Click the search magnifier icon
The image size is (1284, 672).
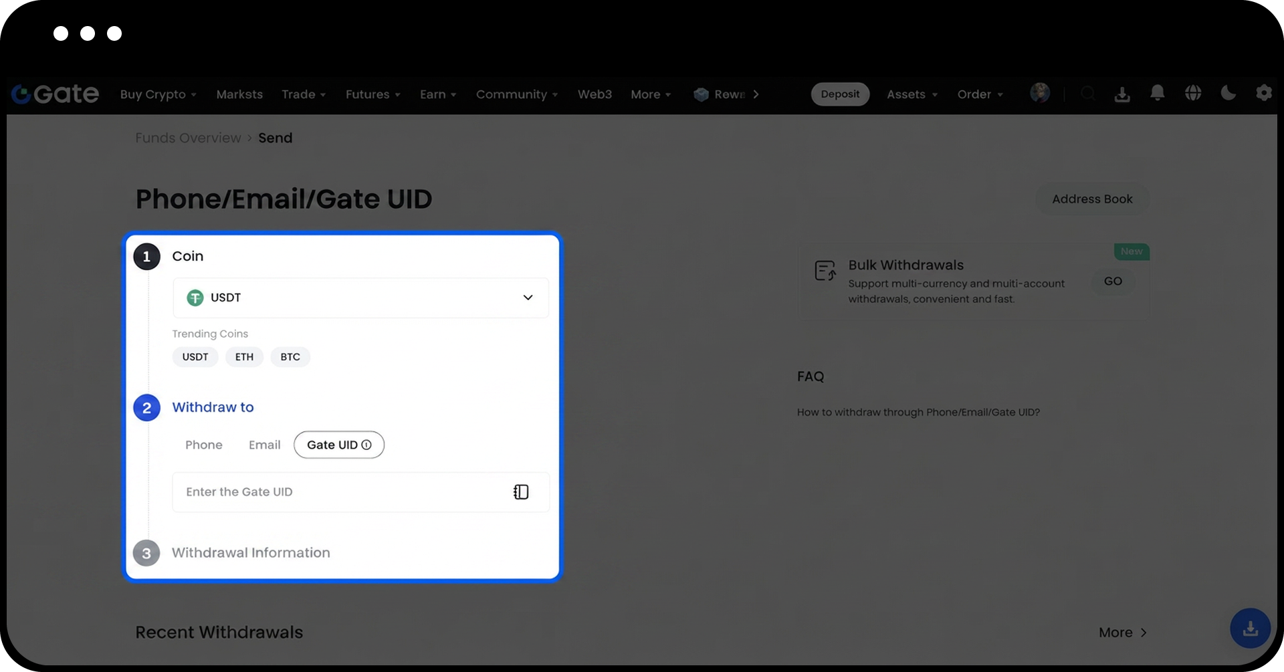pyautogui.click(x=1088, y=94)
